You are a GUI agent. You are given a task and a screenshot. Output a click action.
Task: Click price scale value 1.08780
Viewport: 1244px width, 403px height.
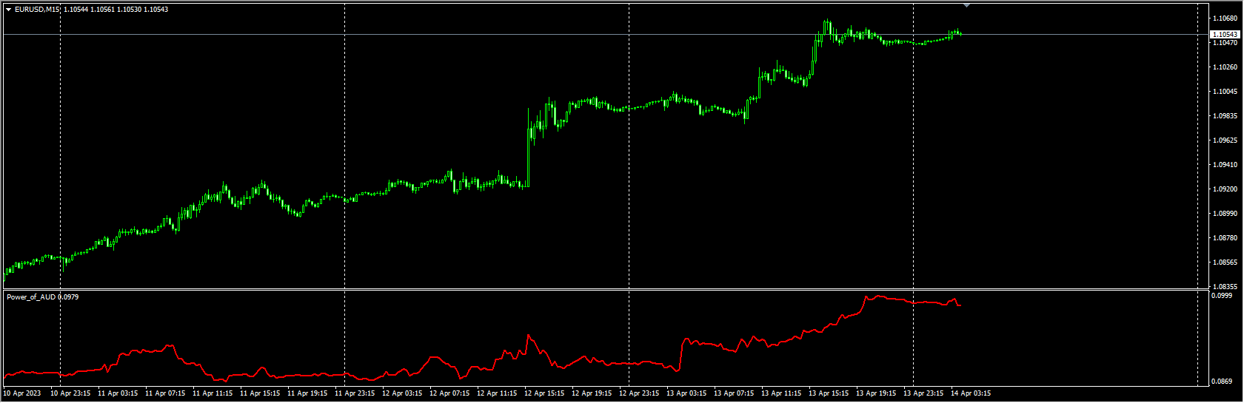click(1225, 238)
